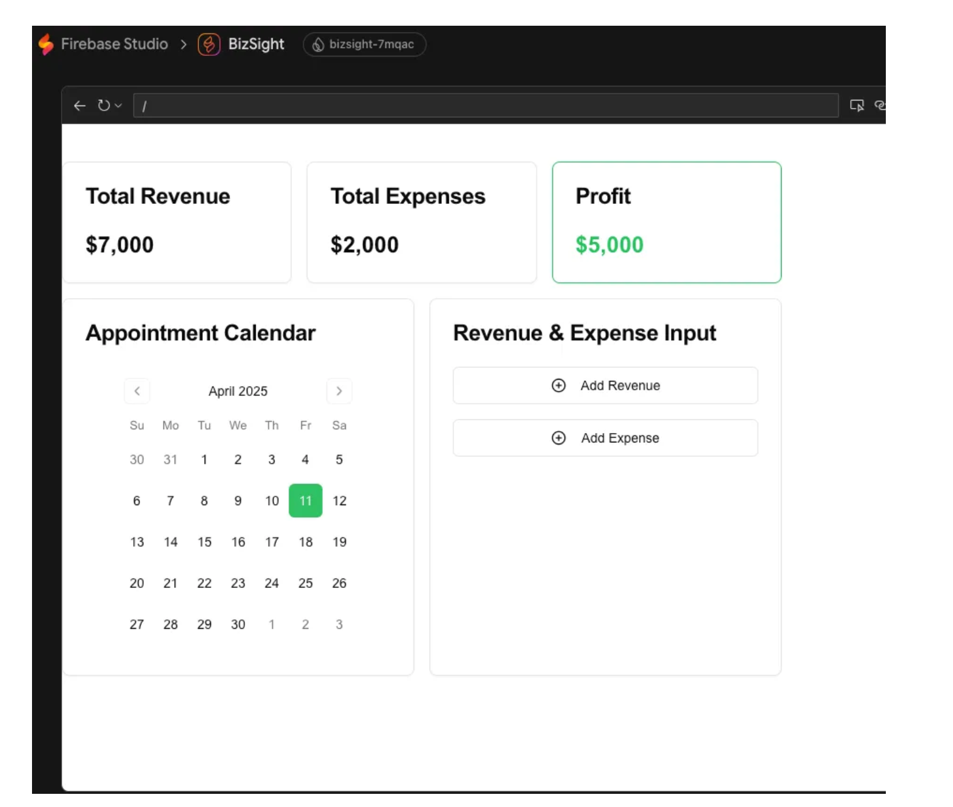This screenshot has height=807, width=953.
Task: Click the reload icon in preview toolbar
Action: coord(104,105)
